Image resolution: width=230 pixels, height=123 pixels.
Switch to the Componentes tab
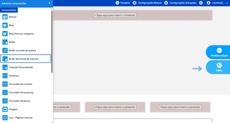[x=9, y=10]
